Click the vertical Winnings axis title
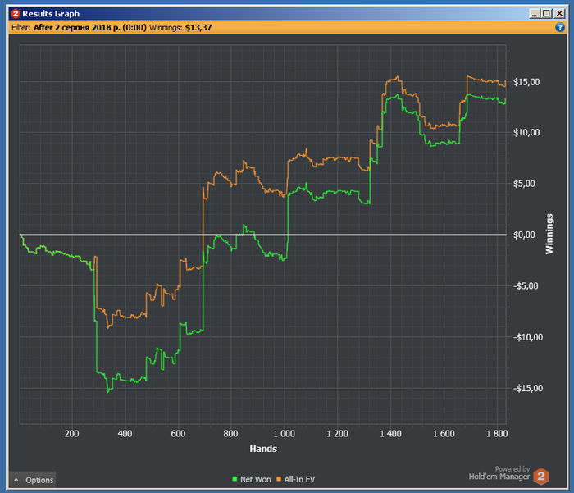 (x=549, y=234)
